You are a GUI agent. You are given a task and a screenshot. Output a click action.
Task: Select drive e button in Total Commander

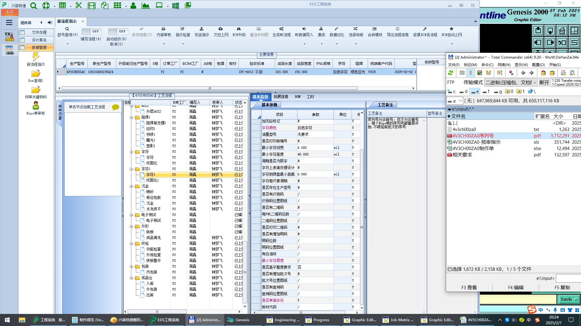click(x=475, y=91)
